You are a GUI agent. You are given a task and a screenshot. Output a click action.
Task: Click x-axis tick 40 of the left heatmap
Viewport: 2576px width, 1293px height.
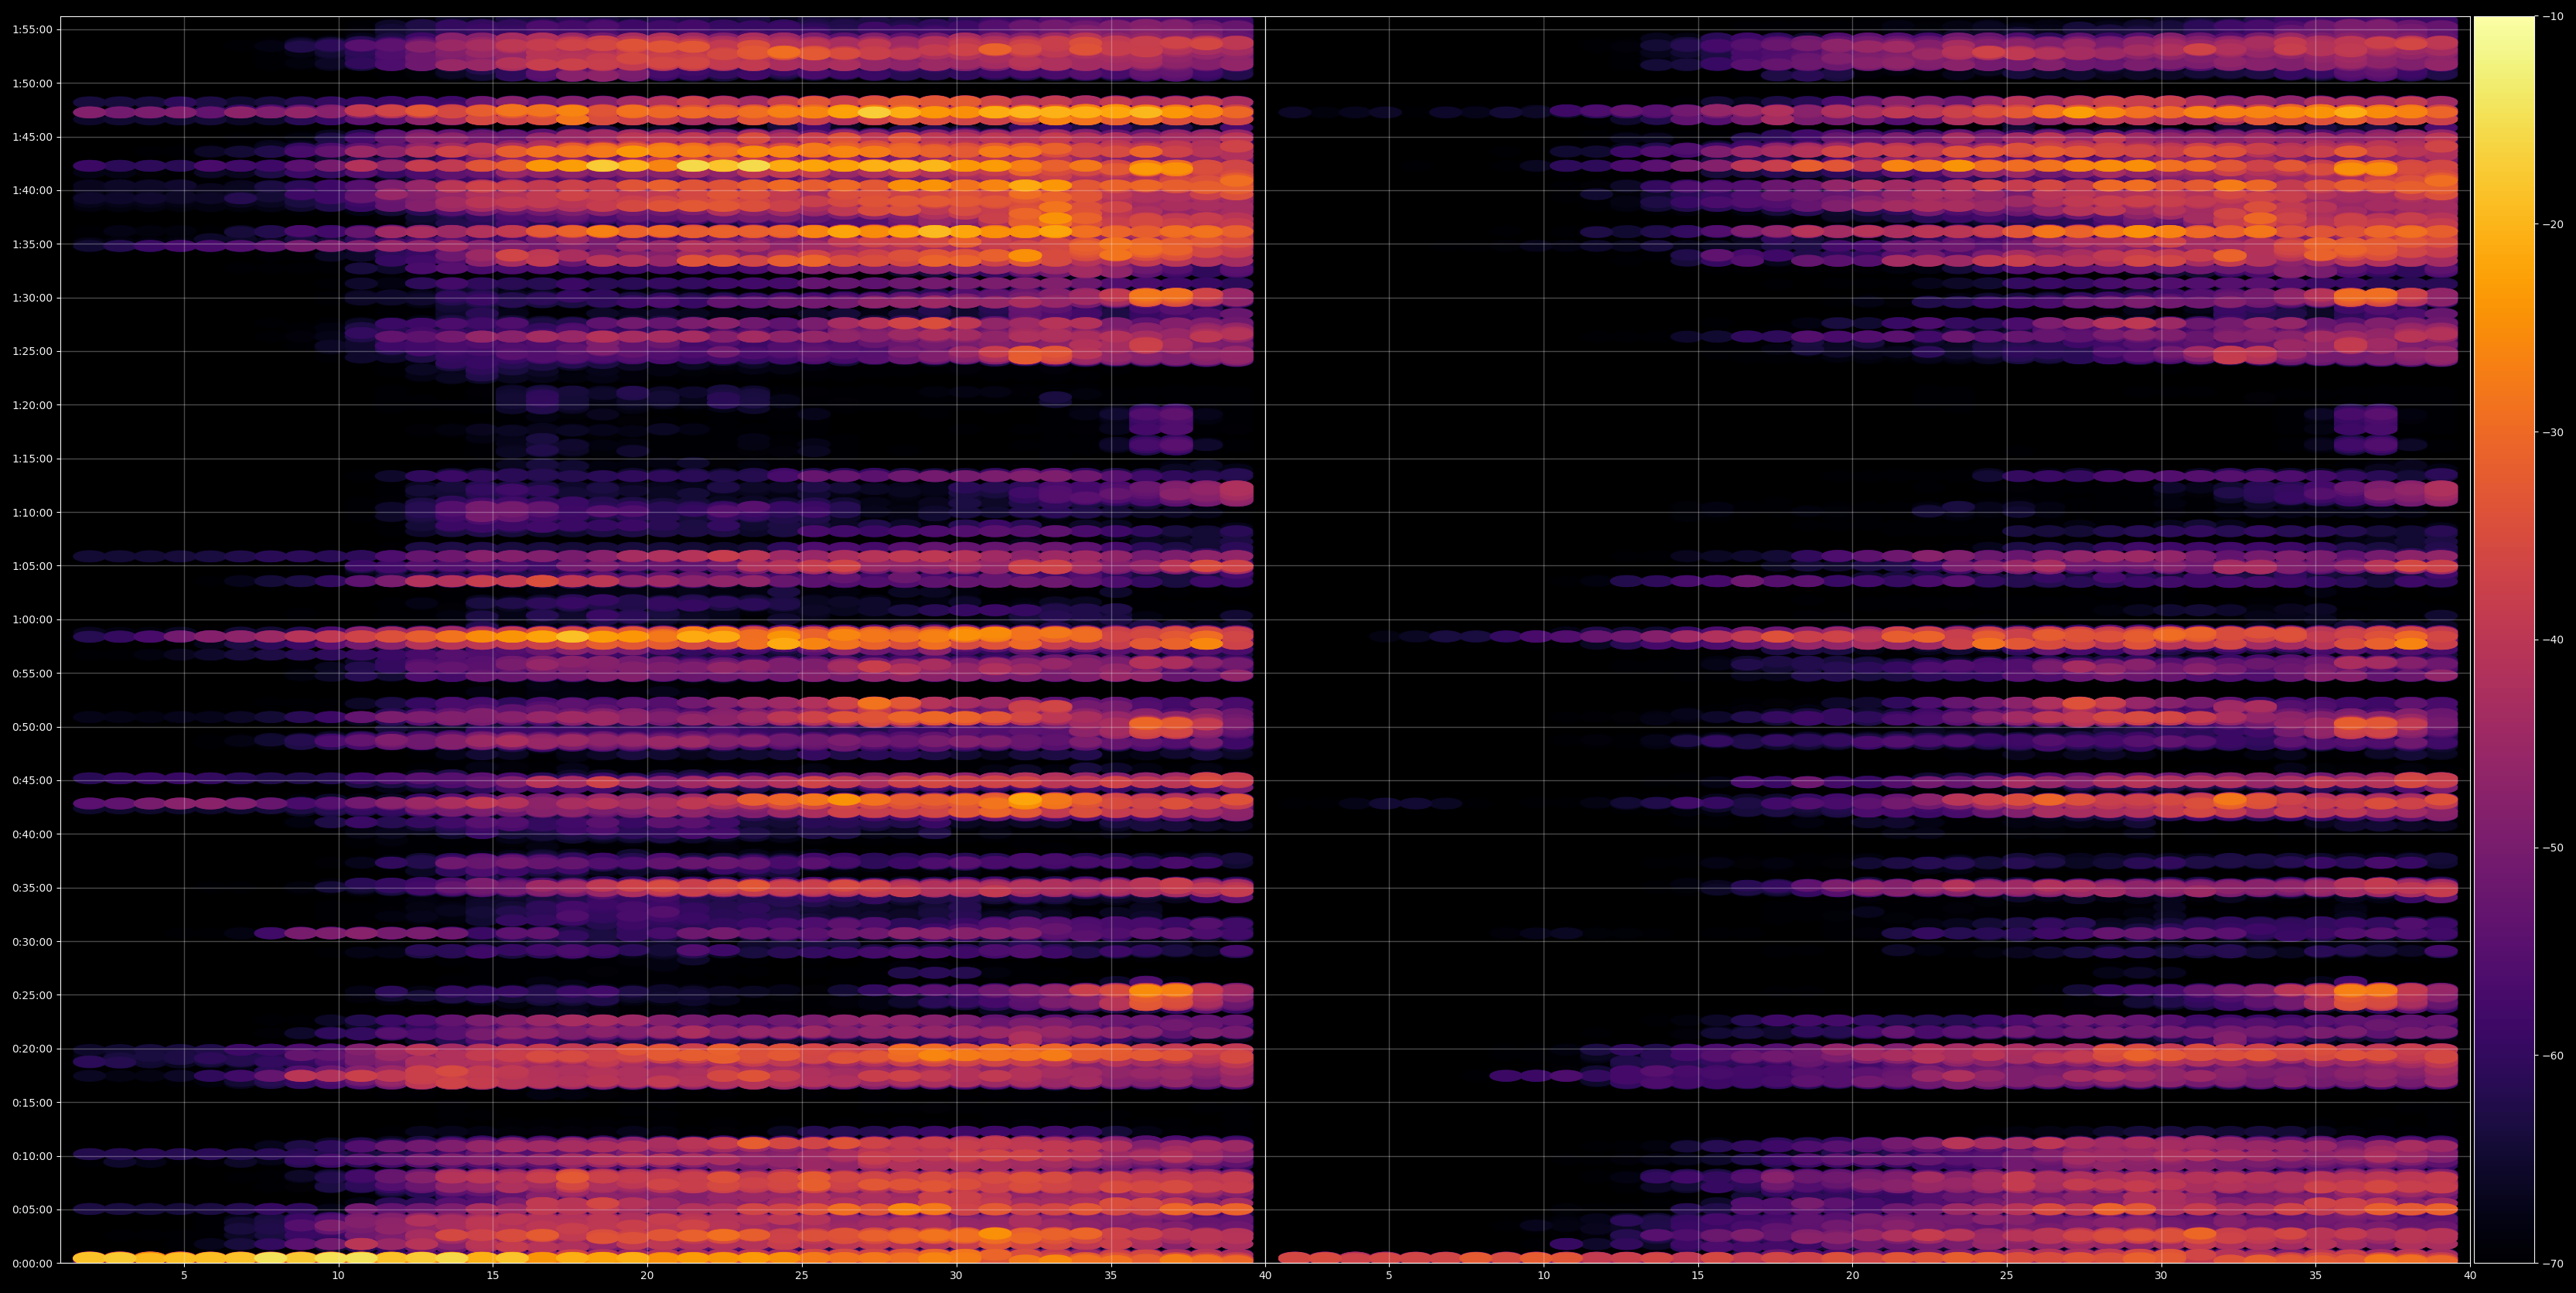tap(1265, 1276)
